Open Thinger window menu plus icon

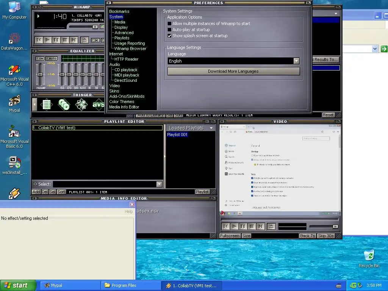click(x=34, y=95)
